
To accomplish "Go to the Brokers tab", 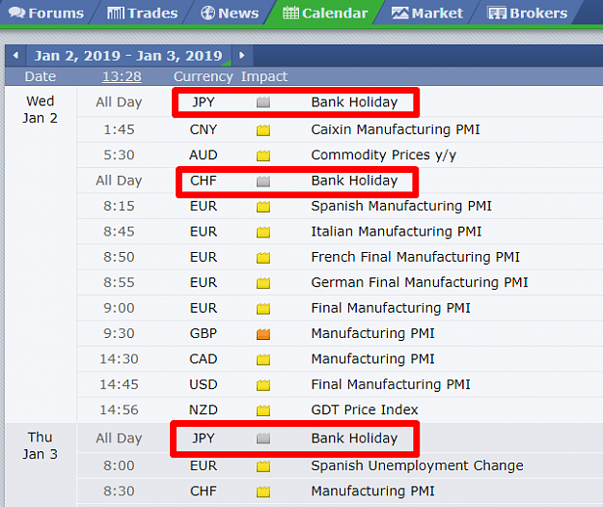I will (x=527, y=14).
